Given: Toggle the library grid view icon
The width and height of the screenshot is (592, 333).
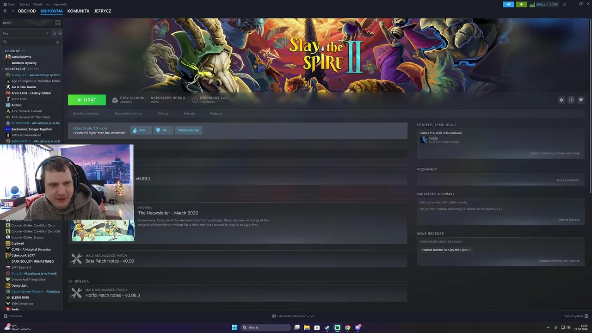Looking at the screenshot, I should coord(58,22).
